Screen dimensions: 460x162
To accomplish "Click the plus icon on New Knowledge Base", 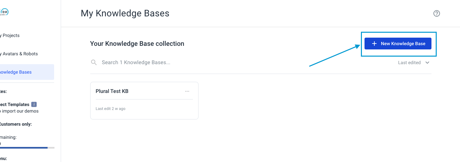I will 374,44.
